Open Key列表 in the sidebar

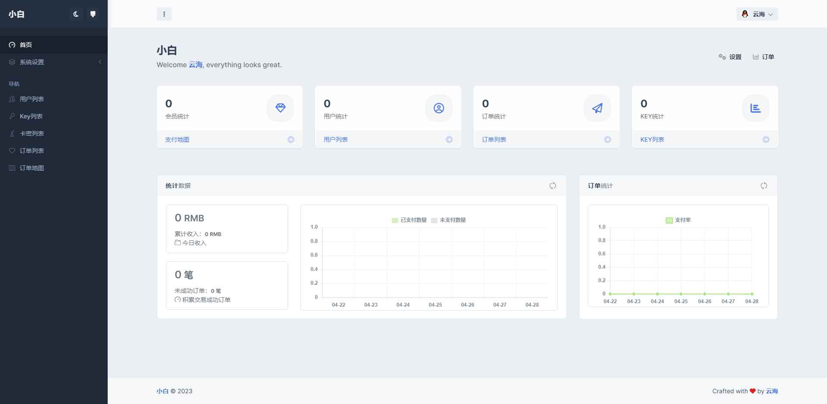[x=31, y=116]
